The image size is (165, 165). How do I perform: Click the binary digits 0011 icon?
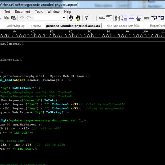117,18
